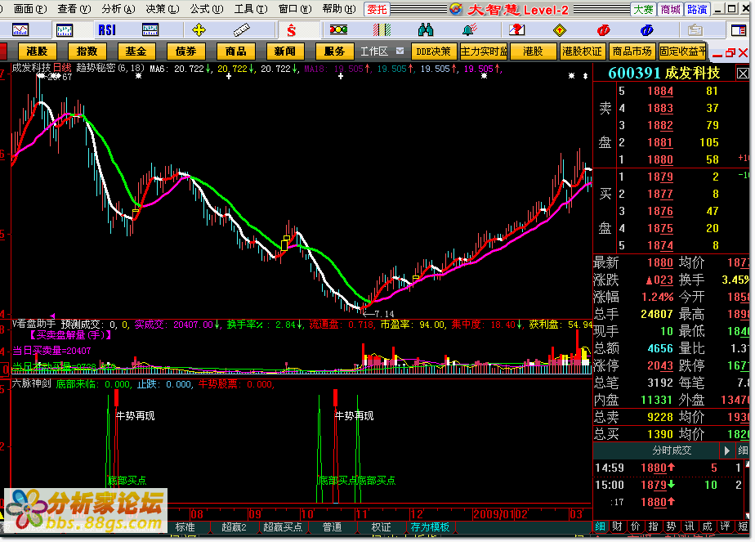Pick the ruler measurement tool
Image resolution: width=755 pixels, height=542 pixels.
(242, 30)
